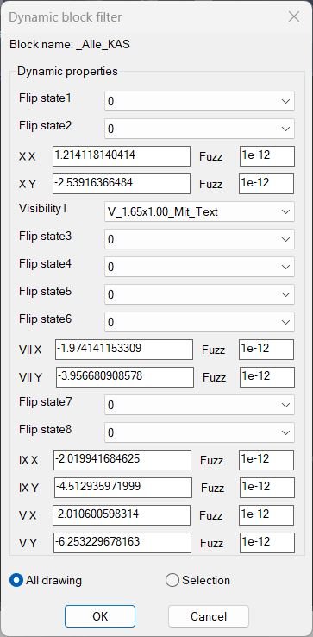Screen dimensions: 313x637
Task: Open the Flip state4 dropdown
Action: click(x=199, y=267)
